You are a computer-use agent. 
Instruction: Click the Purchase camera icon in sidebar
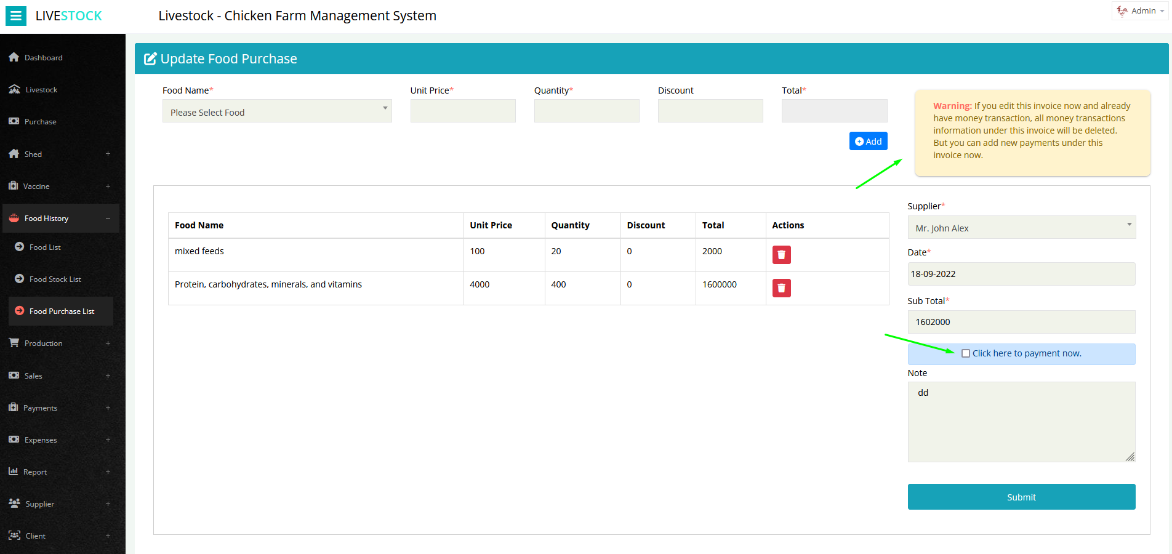click(14, 121)
